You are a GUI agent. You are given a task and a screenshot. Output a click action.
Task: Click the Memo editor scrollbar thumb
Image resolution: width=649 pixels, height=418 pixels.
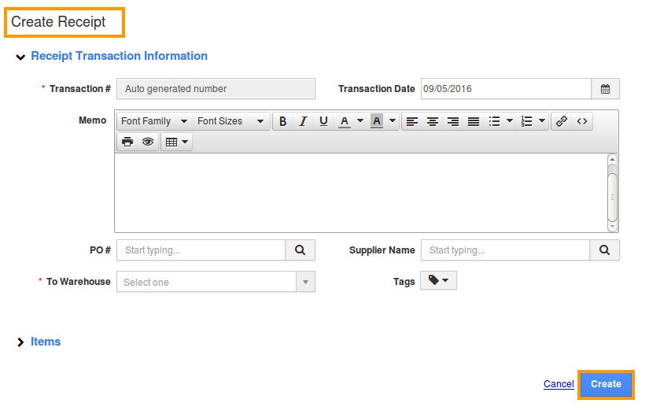coord(612,198)
